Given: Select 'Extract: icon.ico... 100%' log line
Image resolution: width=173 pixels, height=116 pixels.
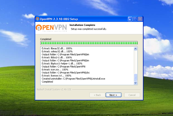Looking at the screenshot, I should (x=55, y=70).
